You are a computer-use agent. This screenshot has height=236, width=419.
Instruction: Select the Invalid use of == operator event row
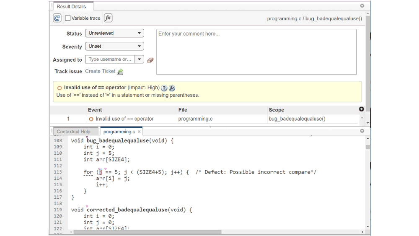click(124, 119)
